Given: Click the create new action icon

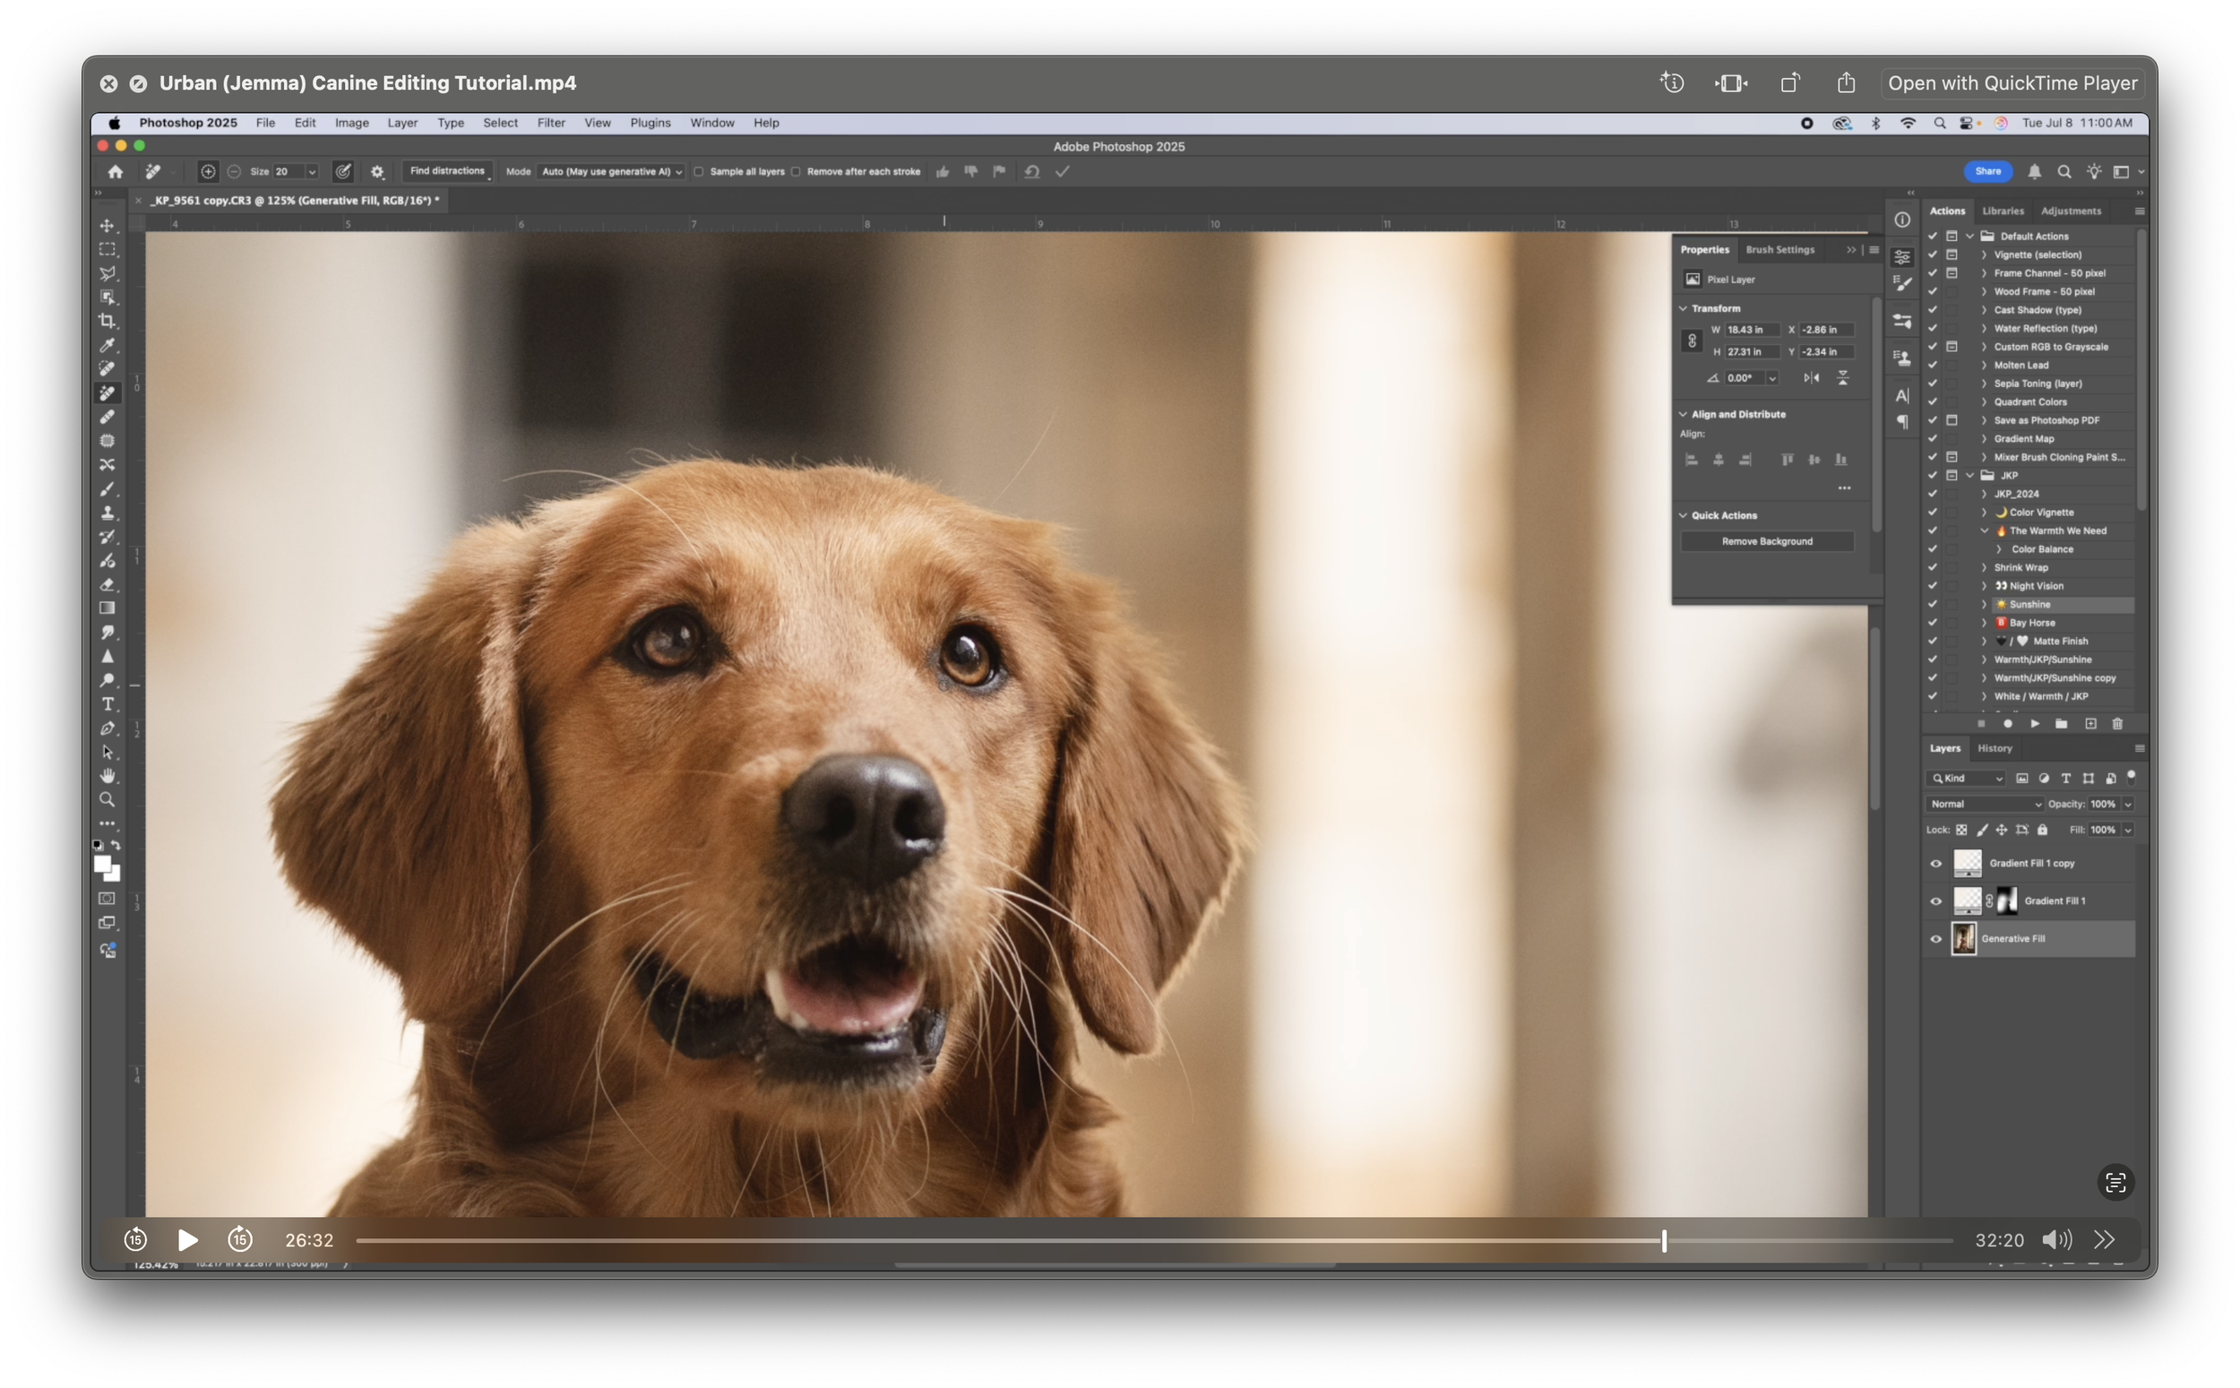Looking at the screenshot, I should (x=2090, y=724).
